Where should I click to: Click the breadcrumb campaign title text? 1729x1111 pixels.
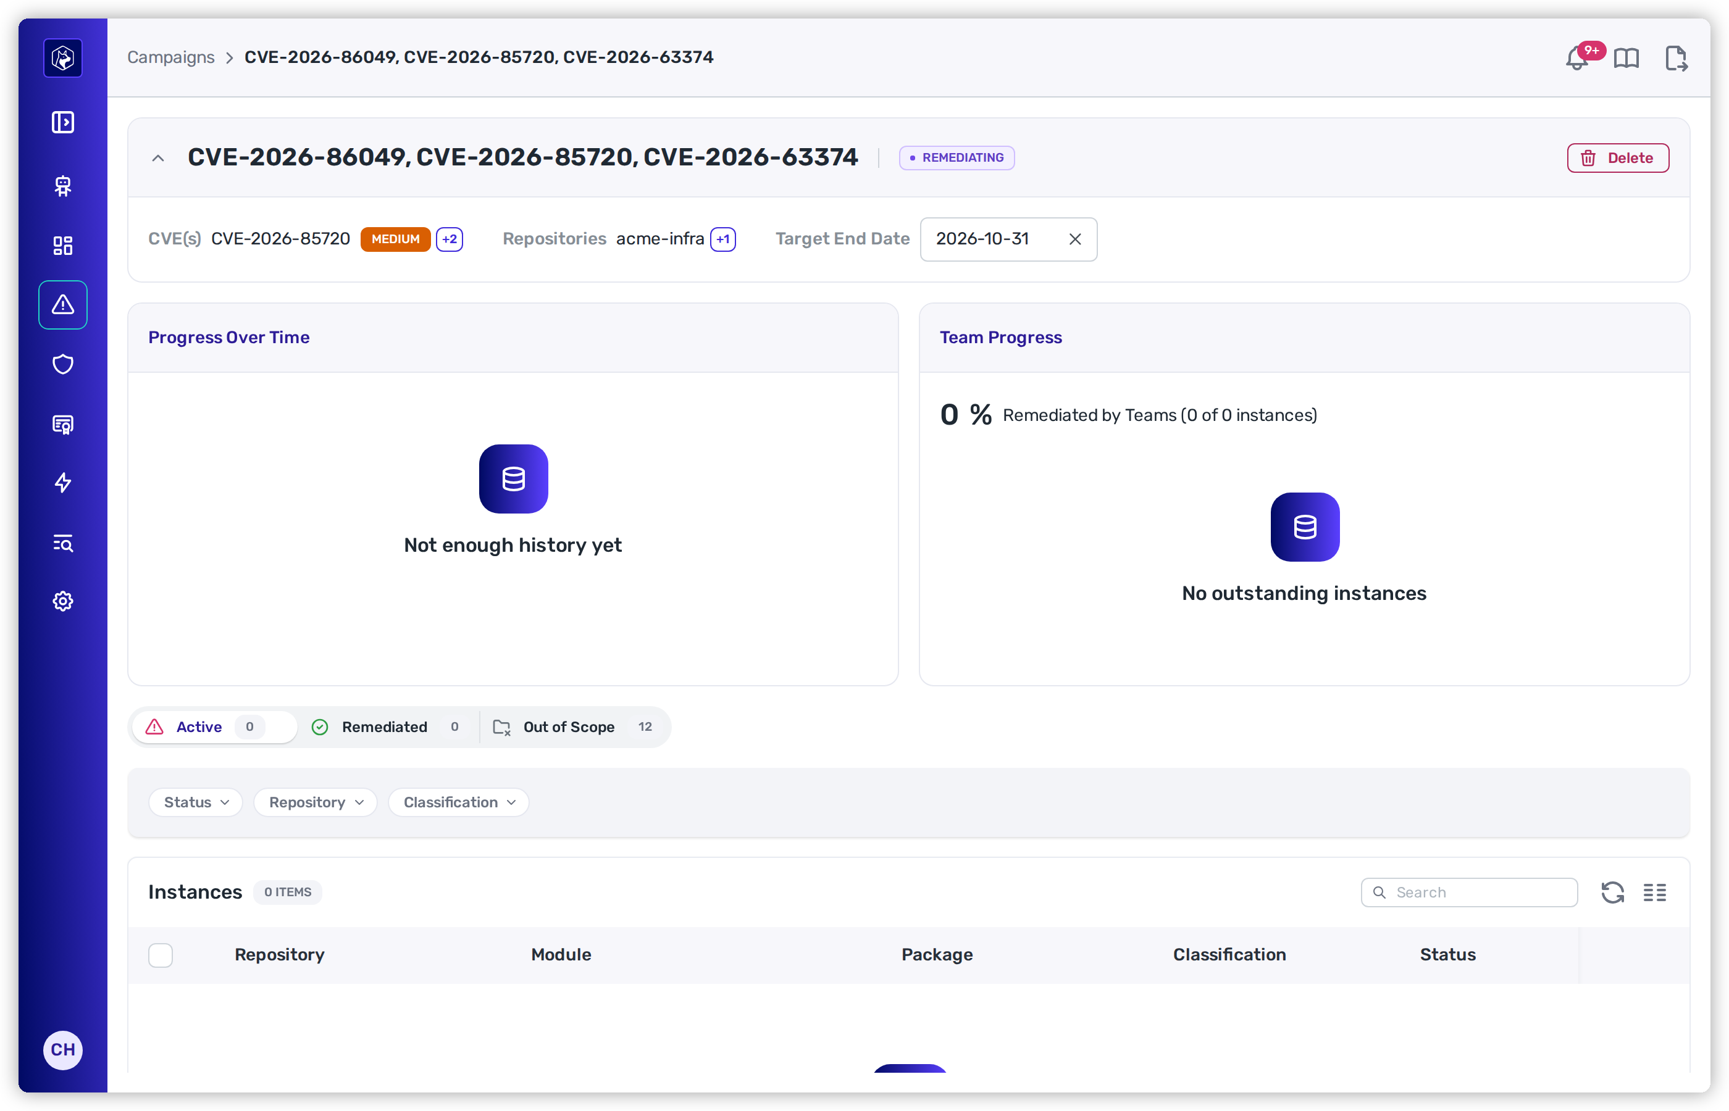tap(479, 57)
